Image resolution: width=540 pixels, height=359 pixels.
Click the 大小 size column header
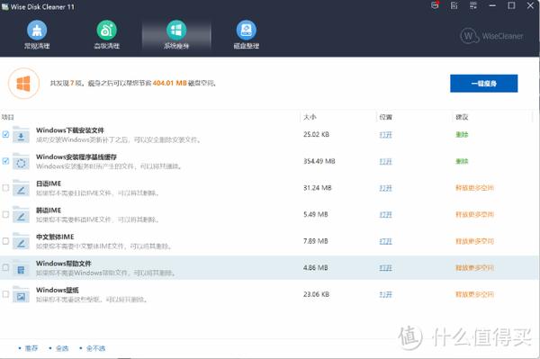[310, 117]
